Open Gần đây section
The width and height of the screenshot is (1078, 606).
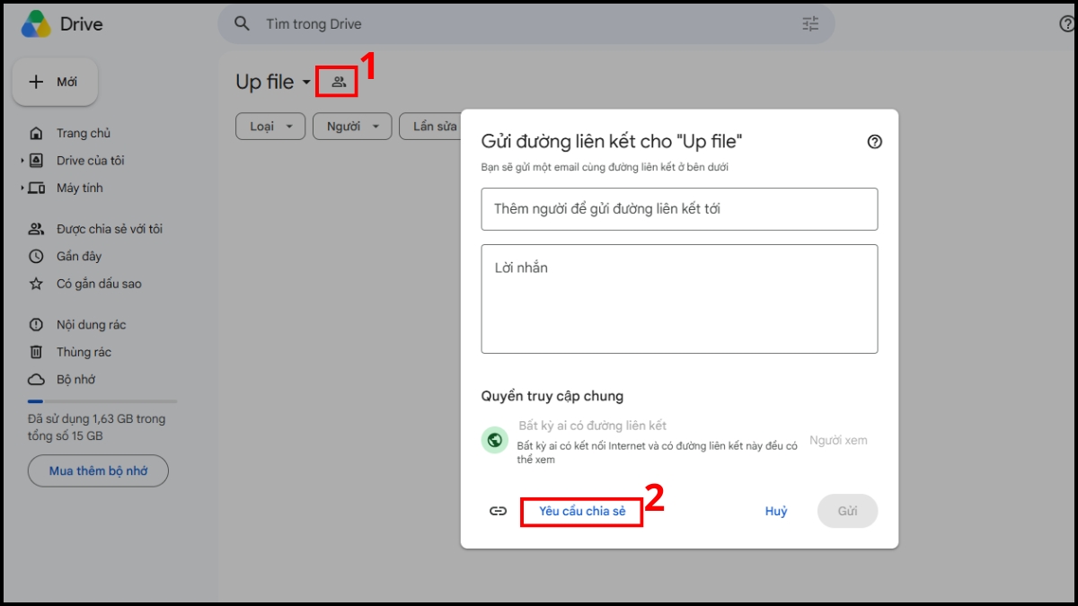[79, 256]
